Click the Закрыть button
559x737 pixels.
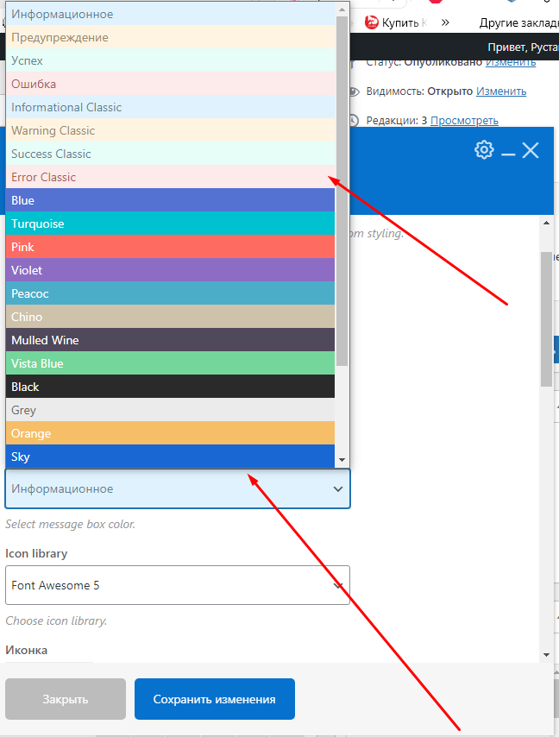[66, 699]
